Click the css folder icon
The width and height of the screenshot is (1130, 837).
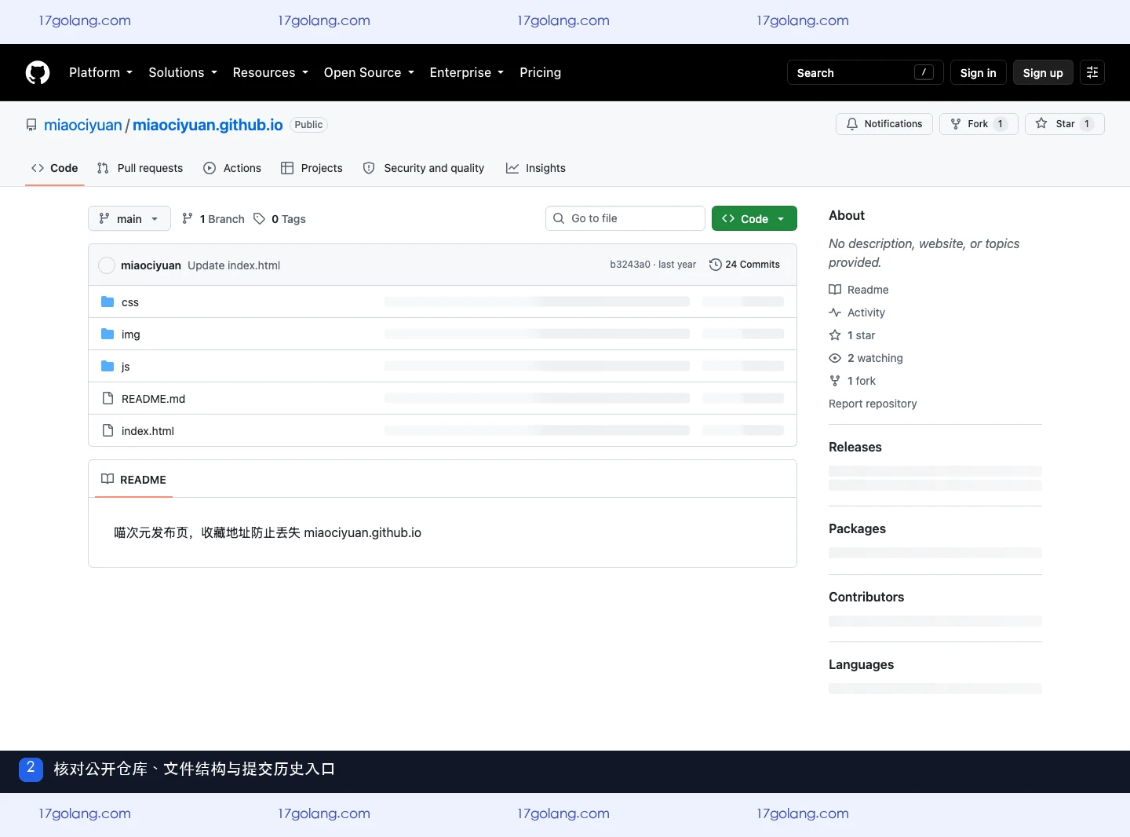(108, 302)
